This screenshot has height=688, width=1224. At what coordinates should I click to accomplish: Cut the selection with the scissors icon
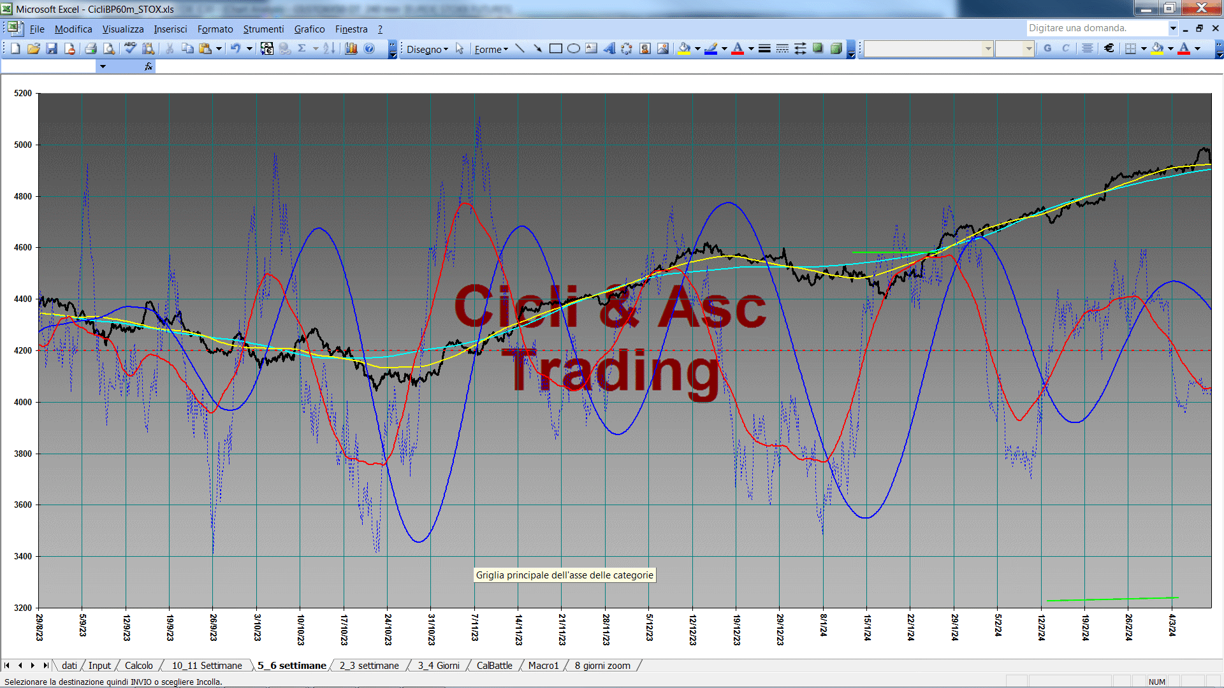pyautogui.click(x=170, y=49)
